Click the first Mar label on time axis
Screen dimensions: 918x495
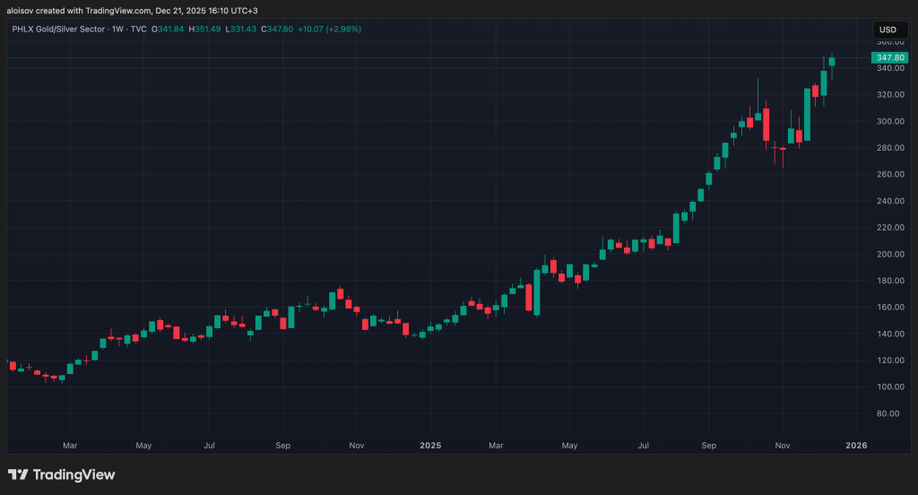click(70, 445)
